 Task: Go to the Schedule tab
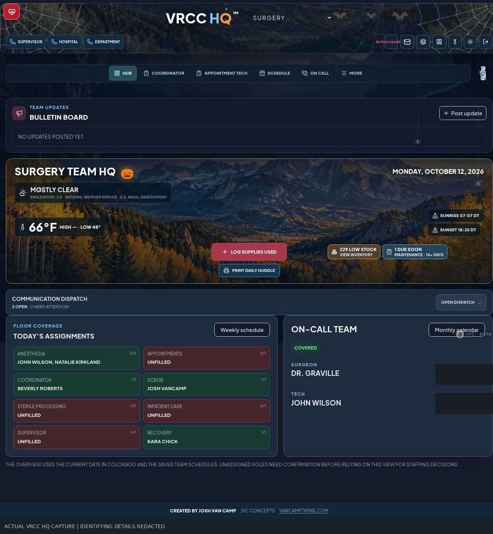(x=275, y=73)
